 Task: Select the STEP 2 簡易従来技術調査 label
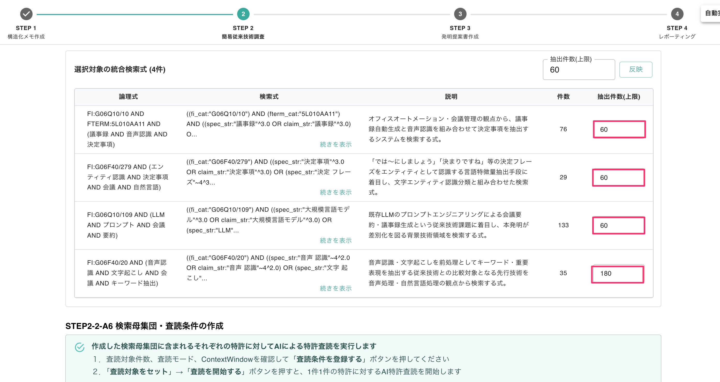click(243, 32)
